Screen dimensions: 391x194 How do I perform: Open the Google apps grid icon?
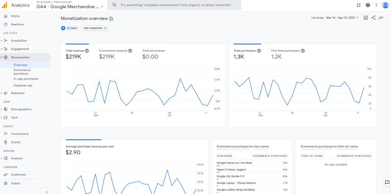[359, 5]
